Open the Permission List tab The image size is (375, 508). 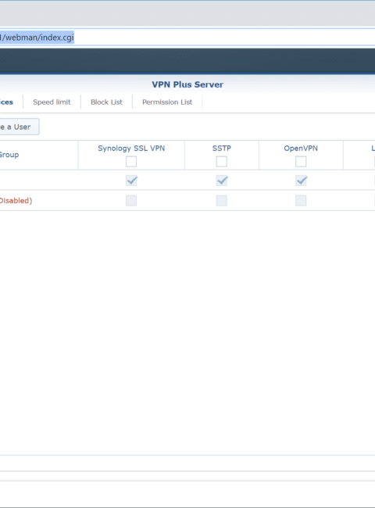pos(167,102)
